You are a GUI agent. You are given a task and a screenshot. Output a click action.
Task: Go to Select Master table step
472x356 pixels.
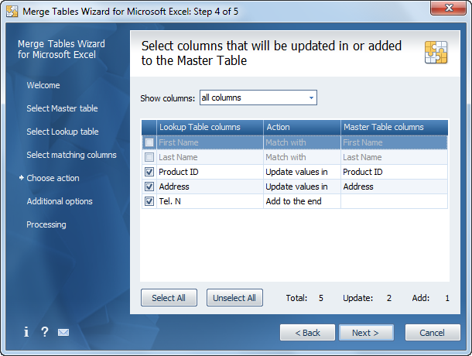tap(62, 108)
